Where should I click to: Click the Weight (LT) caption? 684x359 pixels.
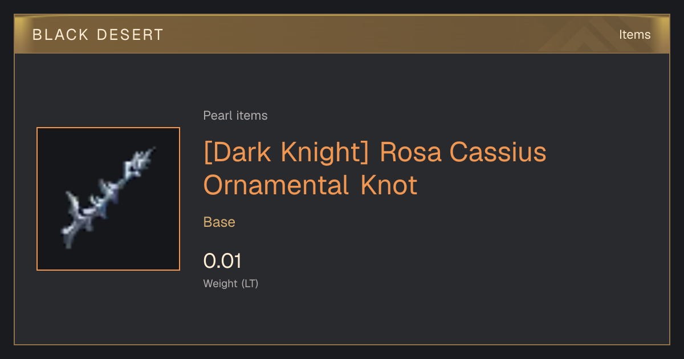[x=231, y=283]
